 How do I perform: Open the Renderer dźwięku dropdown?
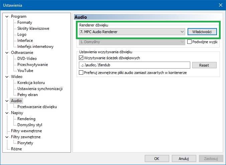pos(132,32)
